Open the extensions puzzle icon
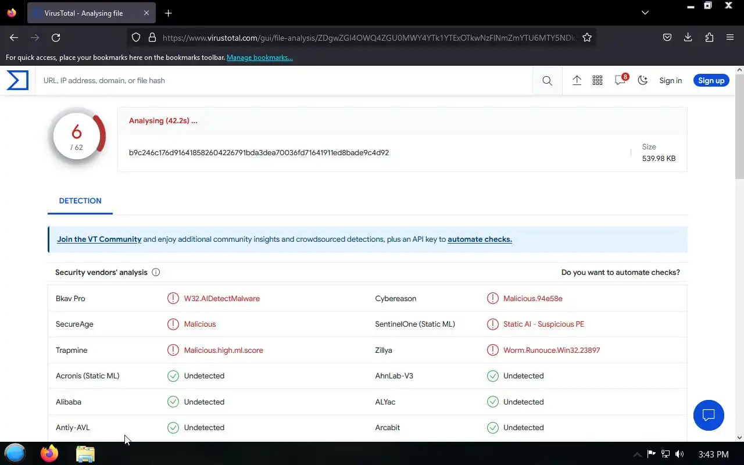This screenshot has width=744, height=465. click(709, 37)
